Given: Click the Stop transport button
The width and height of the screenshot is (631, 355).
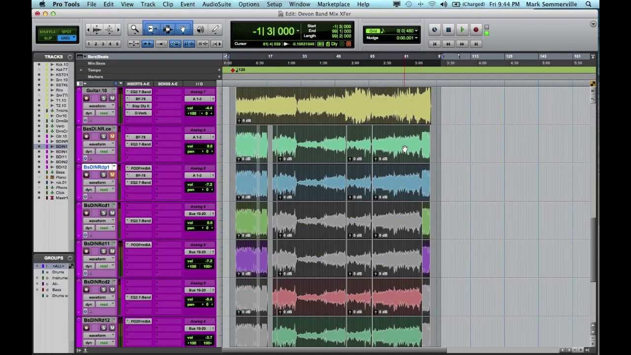Looking at the screenshot, I should (x=448, y=30).
